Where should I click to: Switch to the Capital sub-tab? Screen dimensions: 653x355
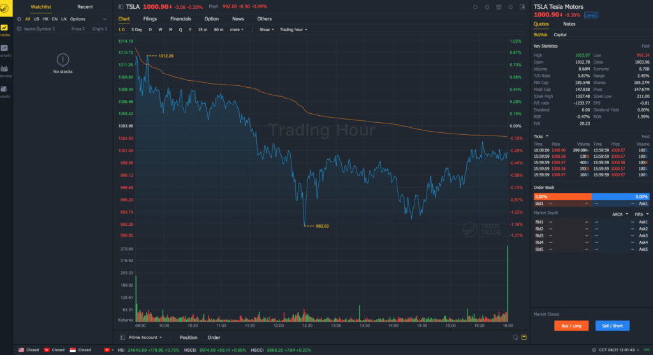pyautogui.click(x=560, y=35)
